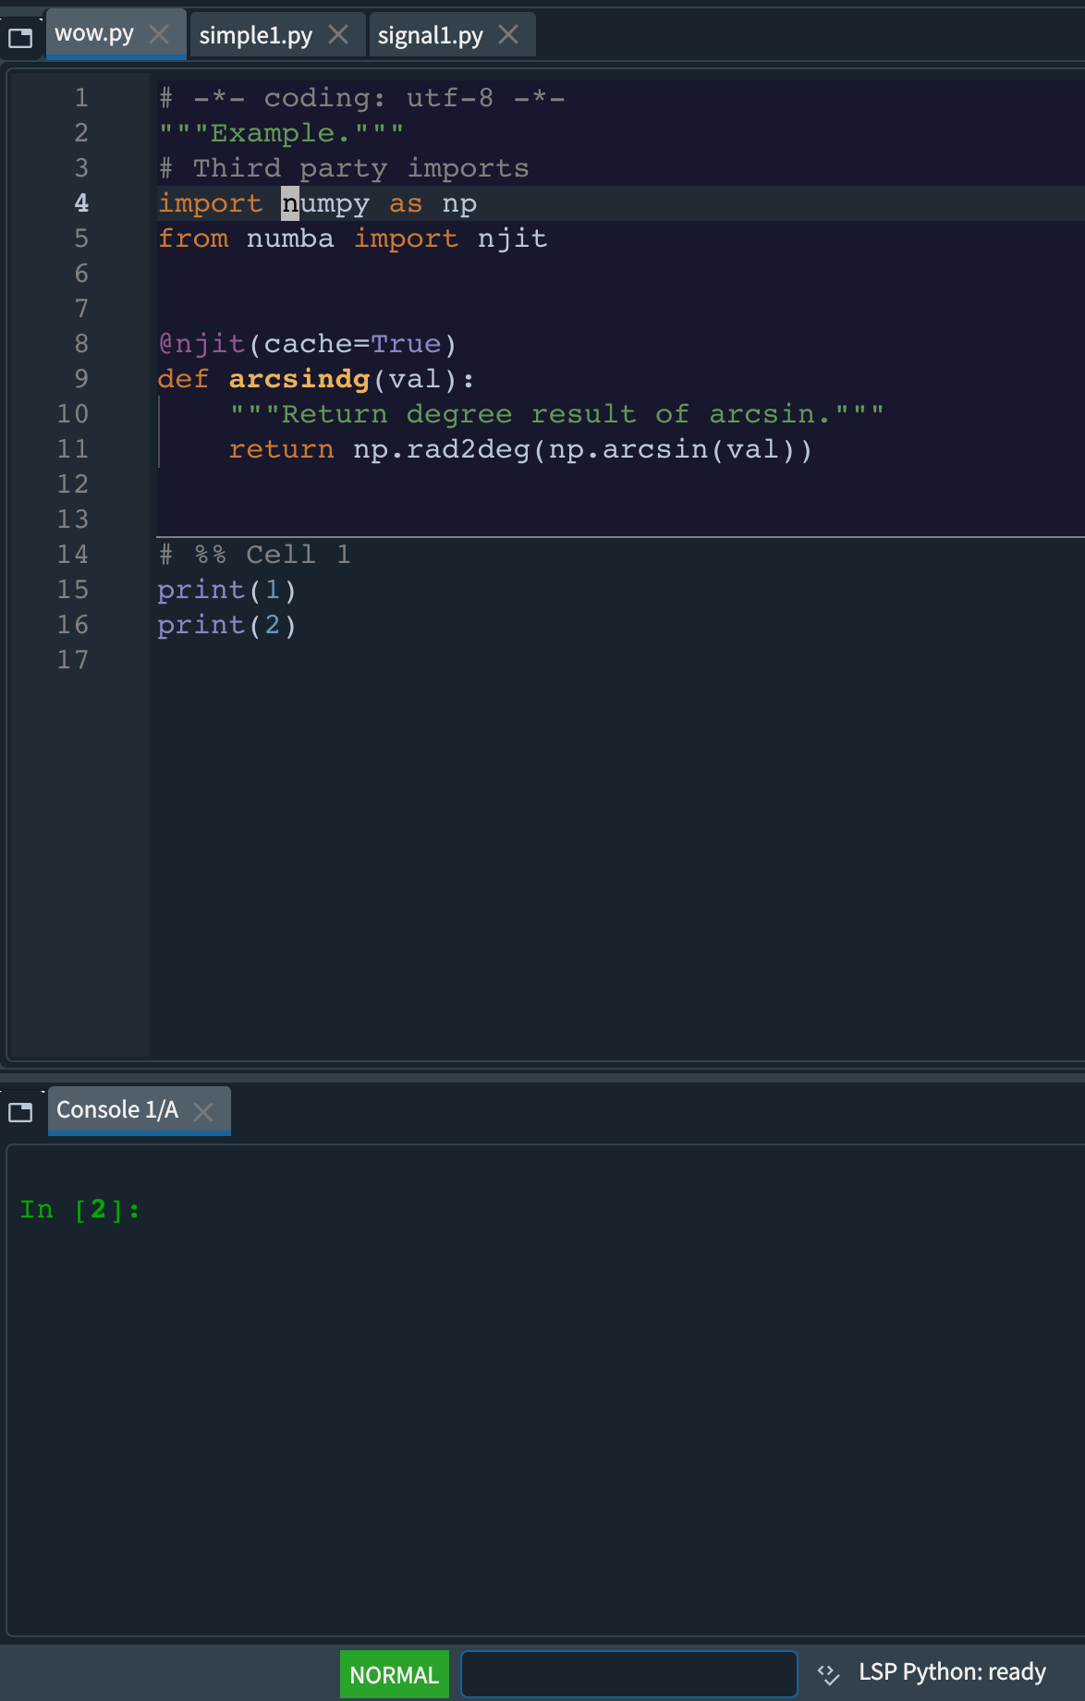Viewport: 1085px width, 1701px height.
Task: Click line number 17 in the gutter
Action: coord(73,659)
